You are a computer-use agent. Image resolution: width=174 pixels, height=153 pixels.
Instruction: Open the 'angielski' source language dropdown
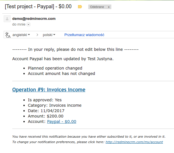tap(22, 35)
